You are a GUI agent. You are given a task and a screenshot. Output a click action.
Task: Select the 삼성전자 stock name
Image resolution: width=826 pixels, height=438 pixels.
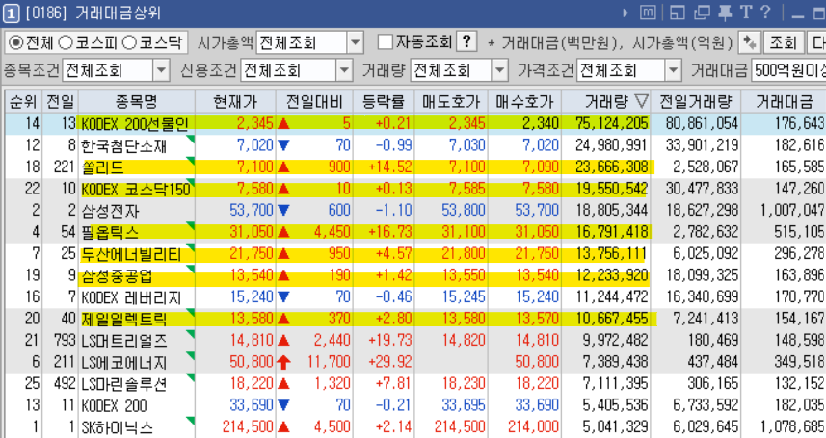click(110, 211)
